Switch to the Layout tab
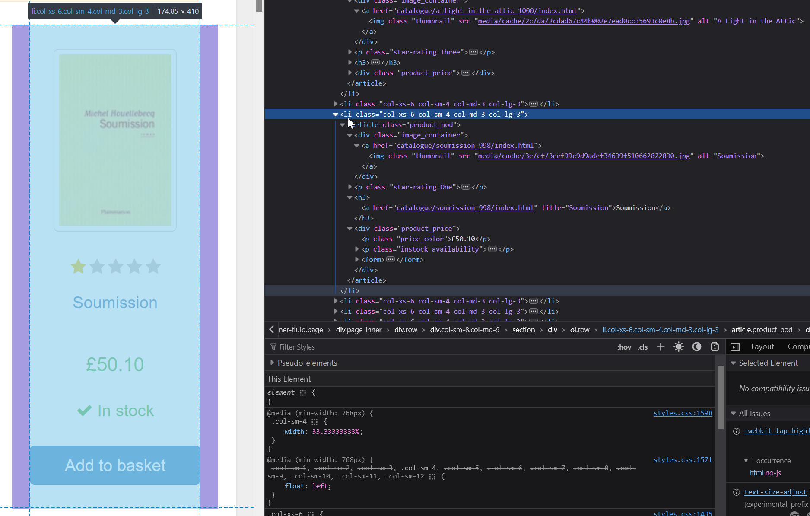This screenshot has width=810, height=516. 762,346
